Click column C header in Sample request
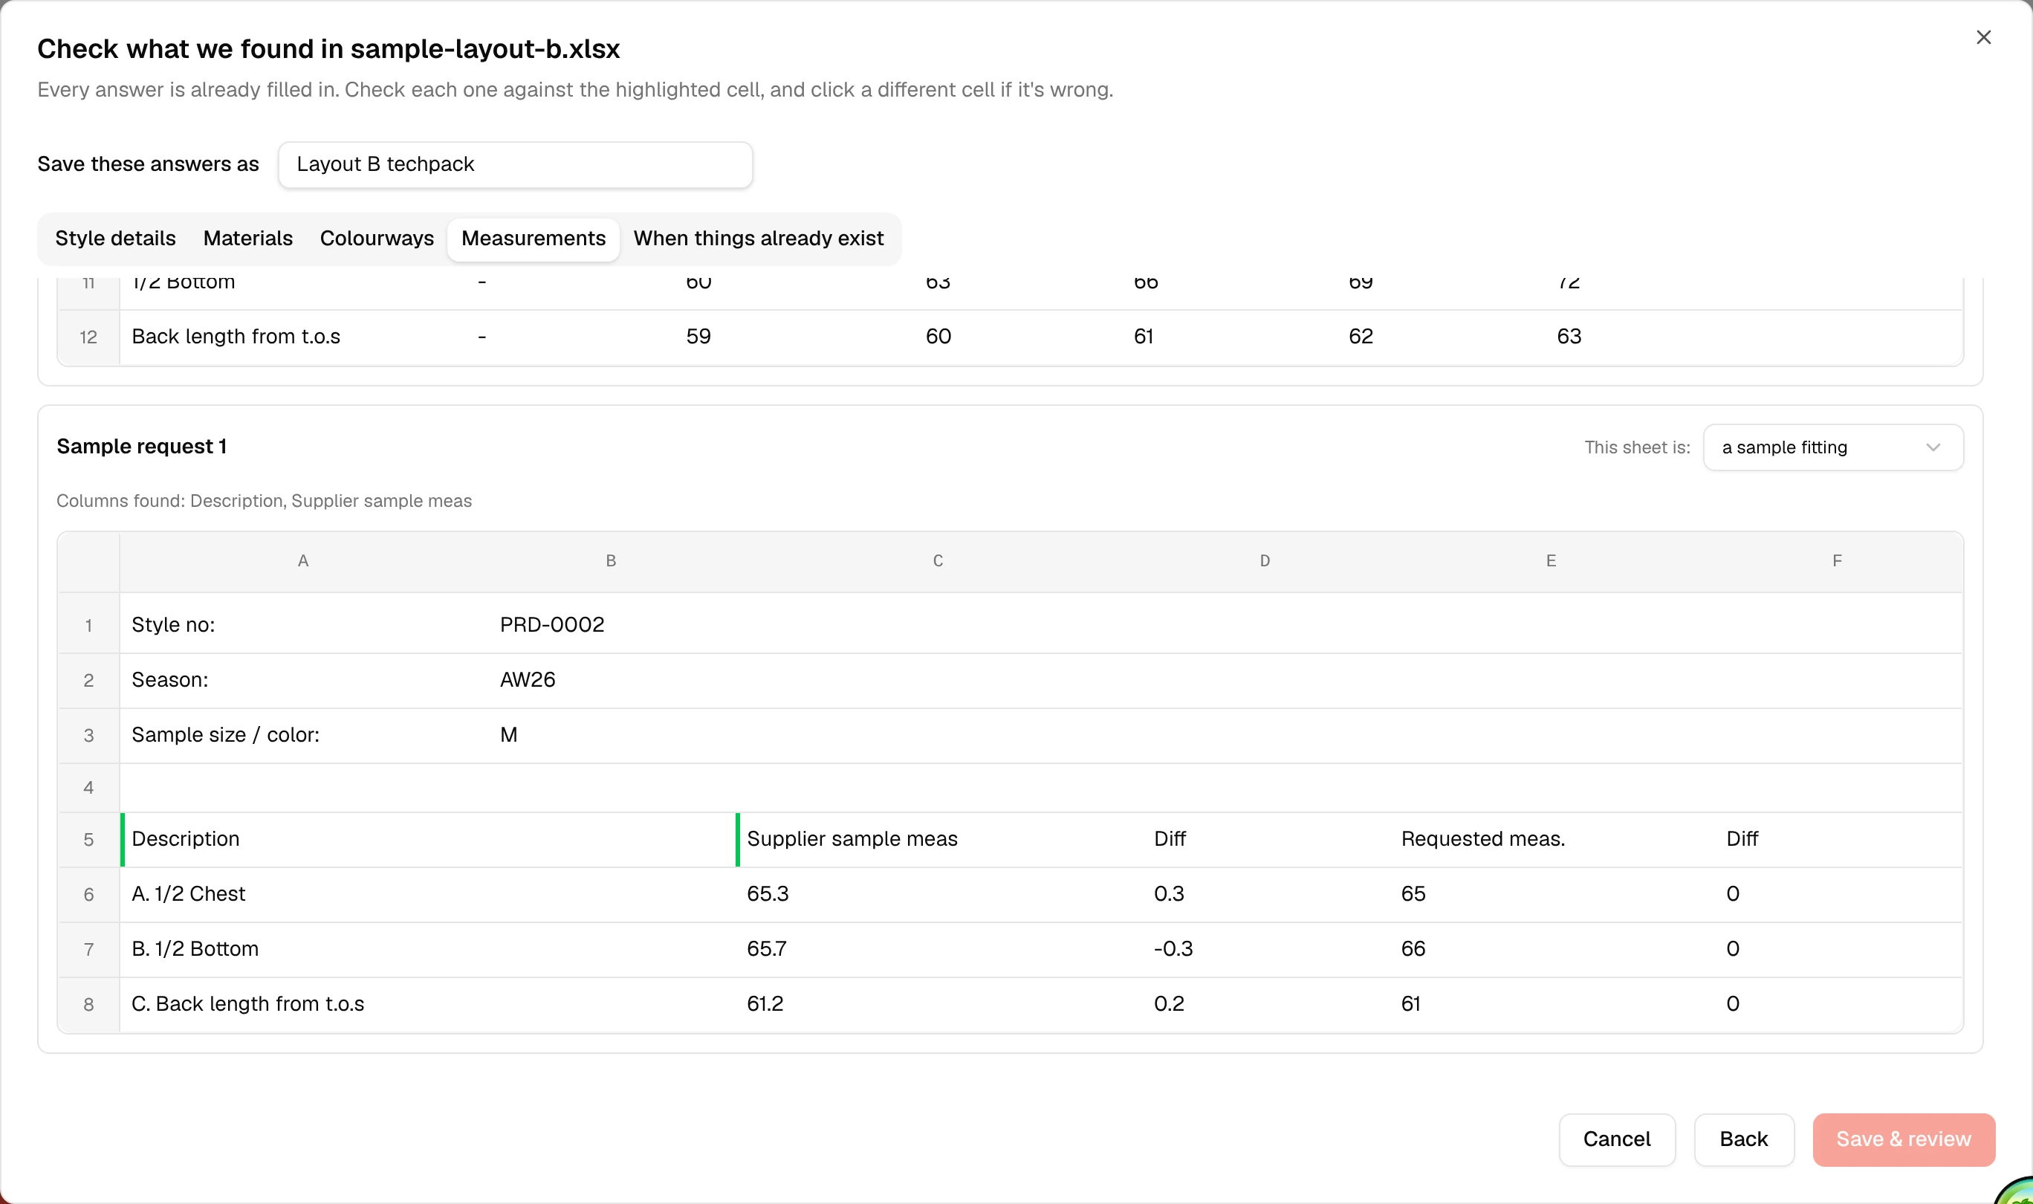This screenshot has width=2033, height=1204. click(x=938, y=561)
